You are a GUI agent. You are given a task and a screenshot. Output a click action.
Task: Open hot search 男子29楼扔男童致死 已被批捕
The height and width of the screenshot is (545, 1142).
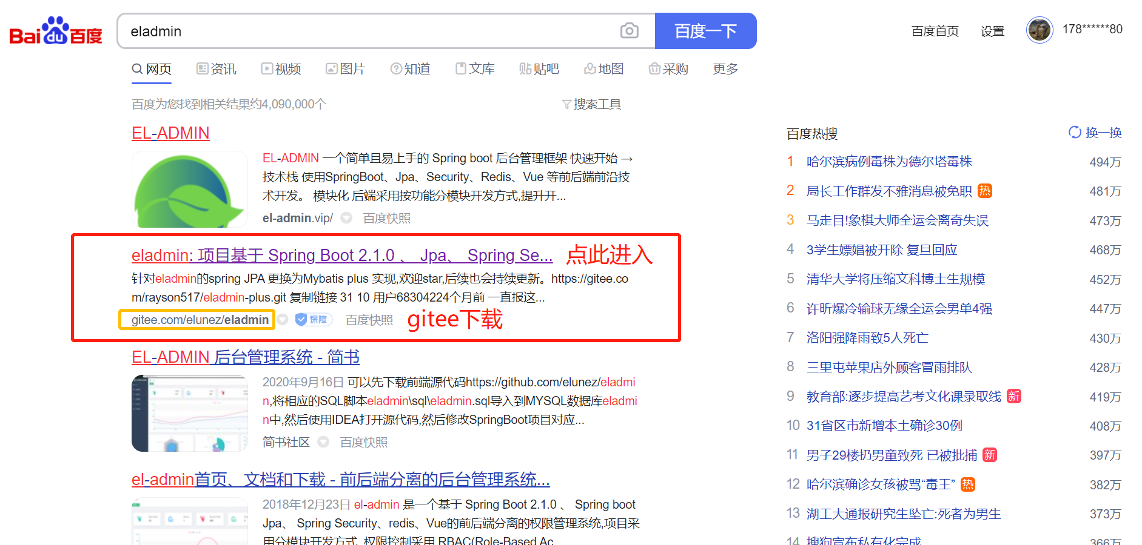(892, 455)
